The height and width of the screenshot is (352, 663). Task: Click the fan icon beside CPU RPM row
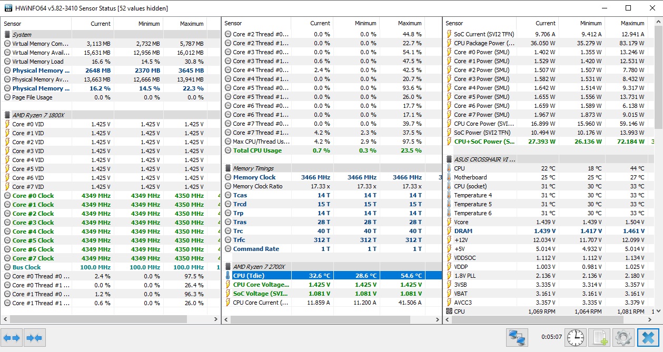tap(449, 311)
